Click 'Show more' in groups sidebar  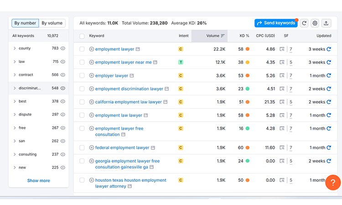tap(39, 180)
